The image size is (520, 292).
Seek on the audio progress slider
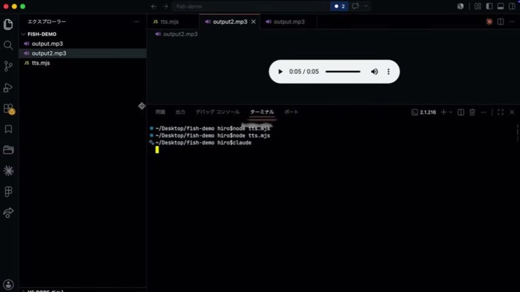343,71
